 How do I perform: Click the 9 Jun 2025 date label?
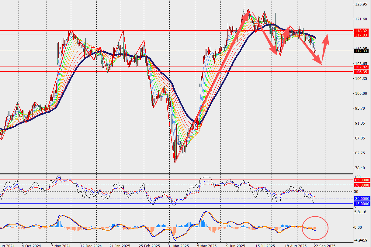pyautogui.click(x=236, y=245)
